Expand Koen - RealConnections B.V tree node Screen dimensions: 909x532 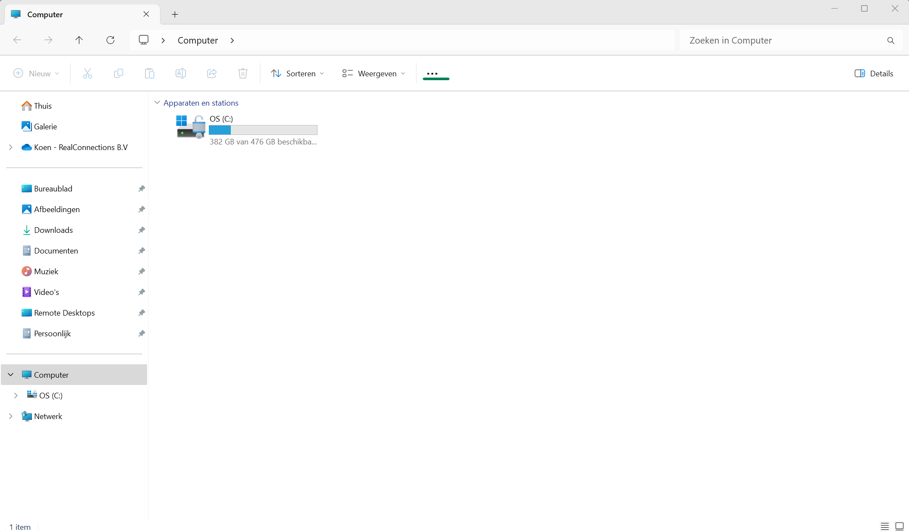11,147
